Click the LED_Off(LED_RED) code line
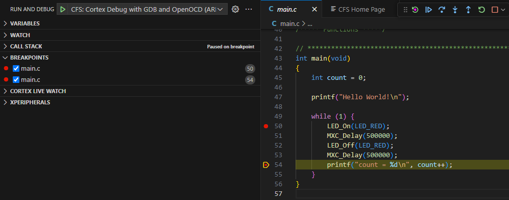The width and height of the screenshot is (509, 200). (x=360, y=146)
